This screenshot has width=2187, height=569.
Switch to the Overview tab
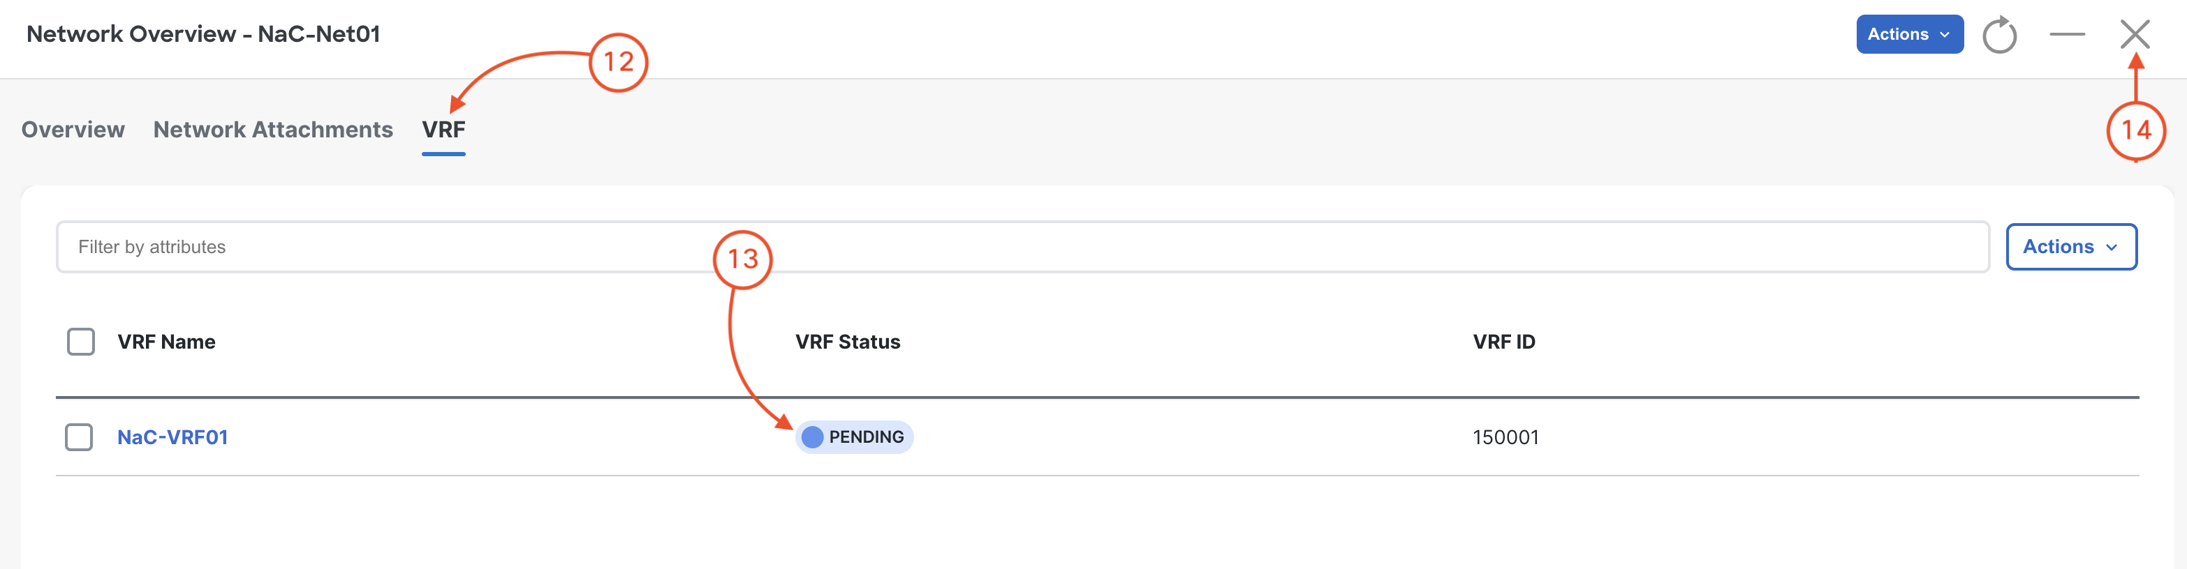coord(73,129)
